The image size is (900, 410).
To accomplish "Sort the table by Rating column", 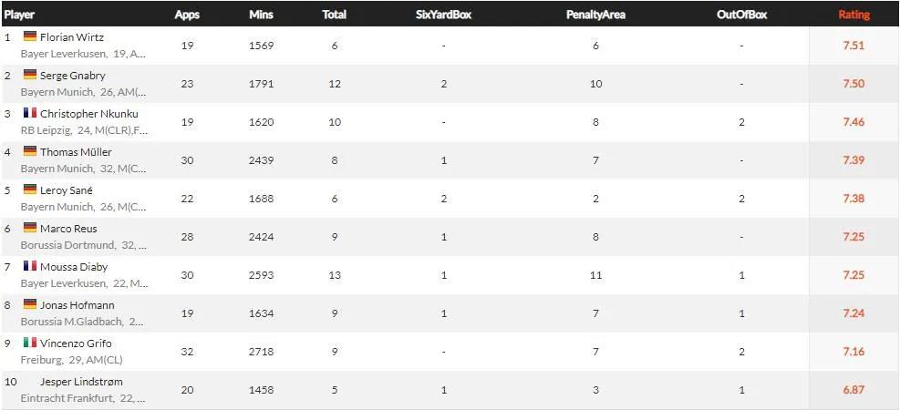I will click(x=853, y=15).
